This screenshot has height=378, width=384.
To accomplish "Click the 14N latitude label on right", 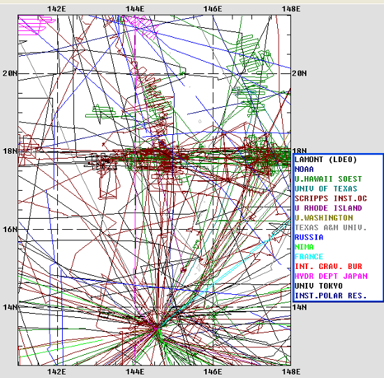I will tap(300, 307).
